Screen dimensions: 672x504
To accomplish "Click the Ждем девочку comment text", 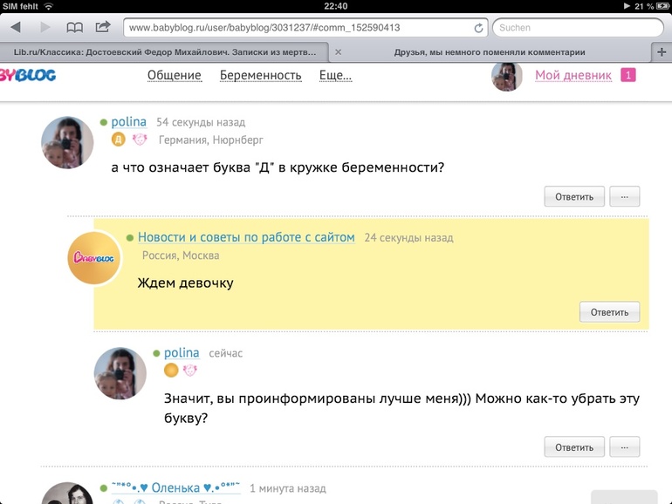I will (x=185, y=283).
